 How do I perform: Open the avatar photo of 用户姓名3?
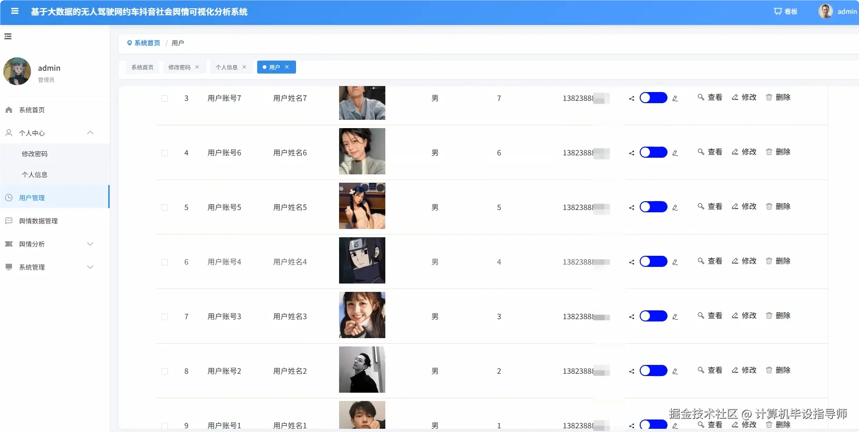click(x=362, y=315)
